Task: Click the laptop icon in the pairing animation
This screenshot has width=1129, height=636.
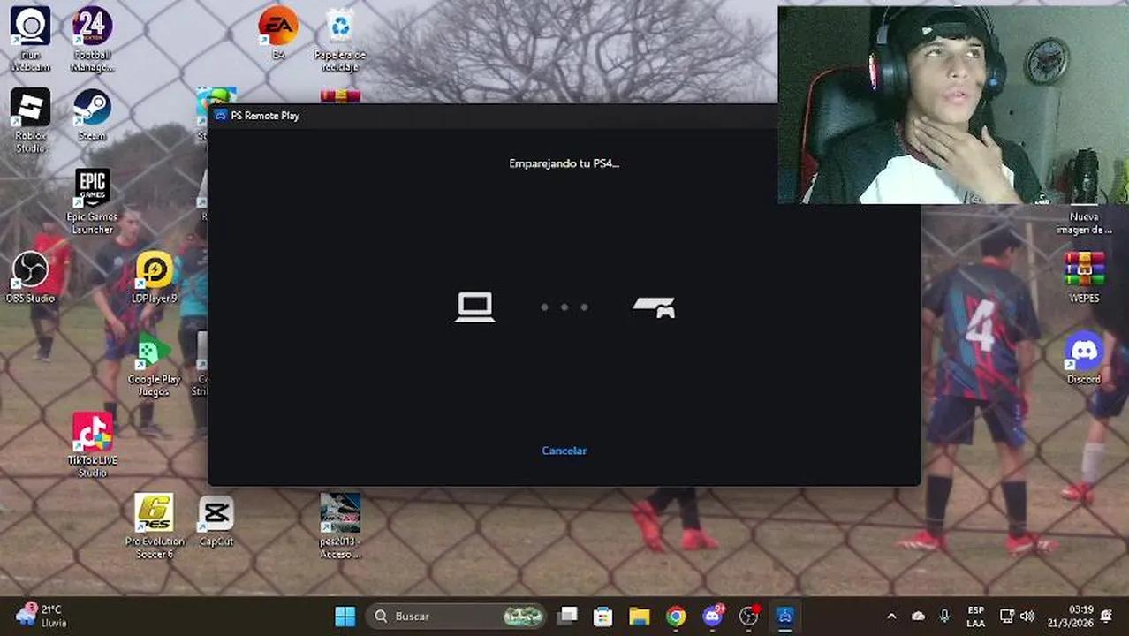Action: (x=474, y=307)
